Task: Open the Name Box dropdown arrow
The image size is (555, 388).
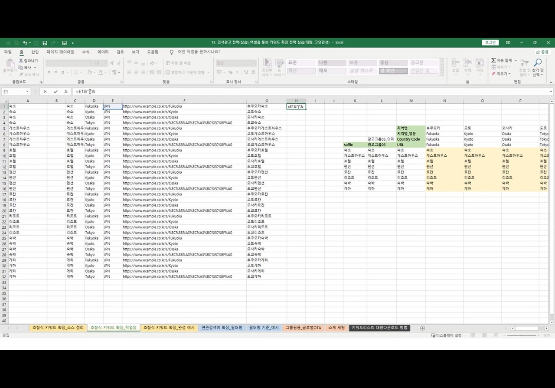Action: [x=27, y=92]
